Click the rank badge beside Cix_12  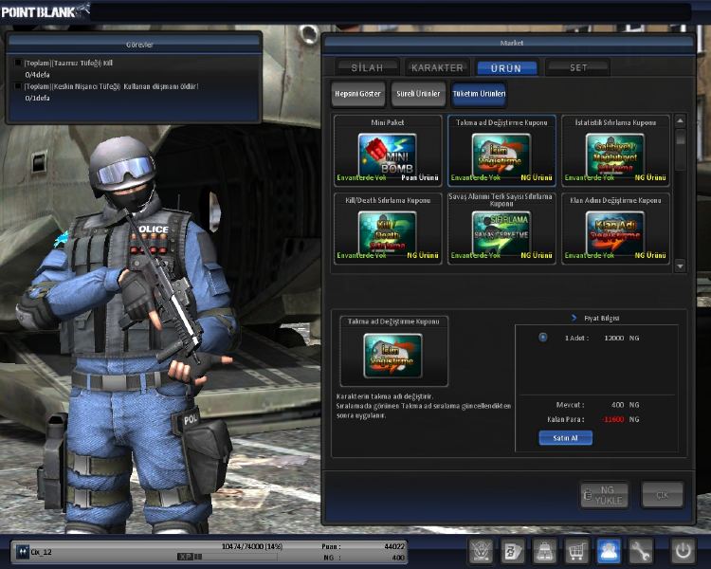click(x=22, y=552)
